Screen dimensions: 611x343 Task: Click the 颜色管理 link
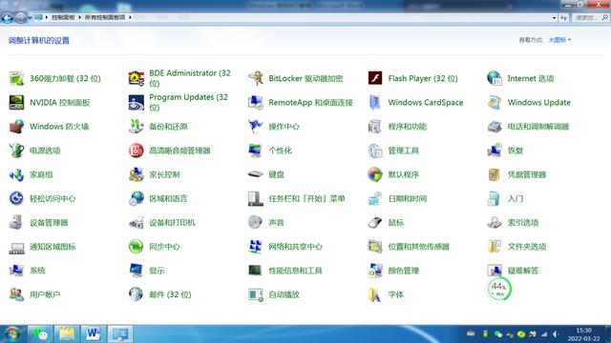point(404,271)
